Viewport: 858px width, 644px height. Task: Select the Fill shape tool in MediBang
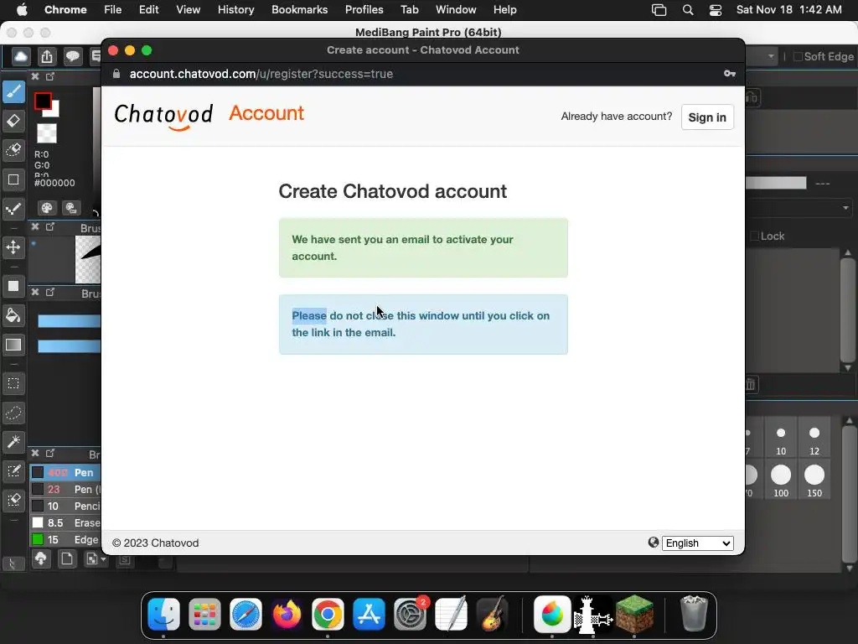pos(13,286)
